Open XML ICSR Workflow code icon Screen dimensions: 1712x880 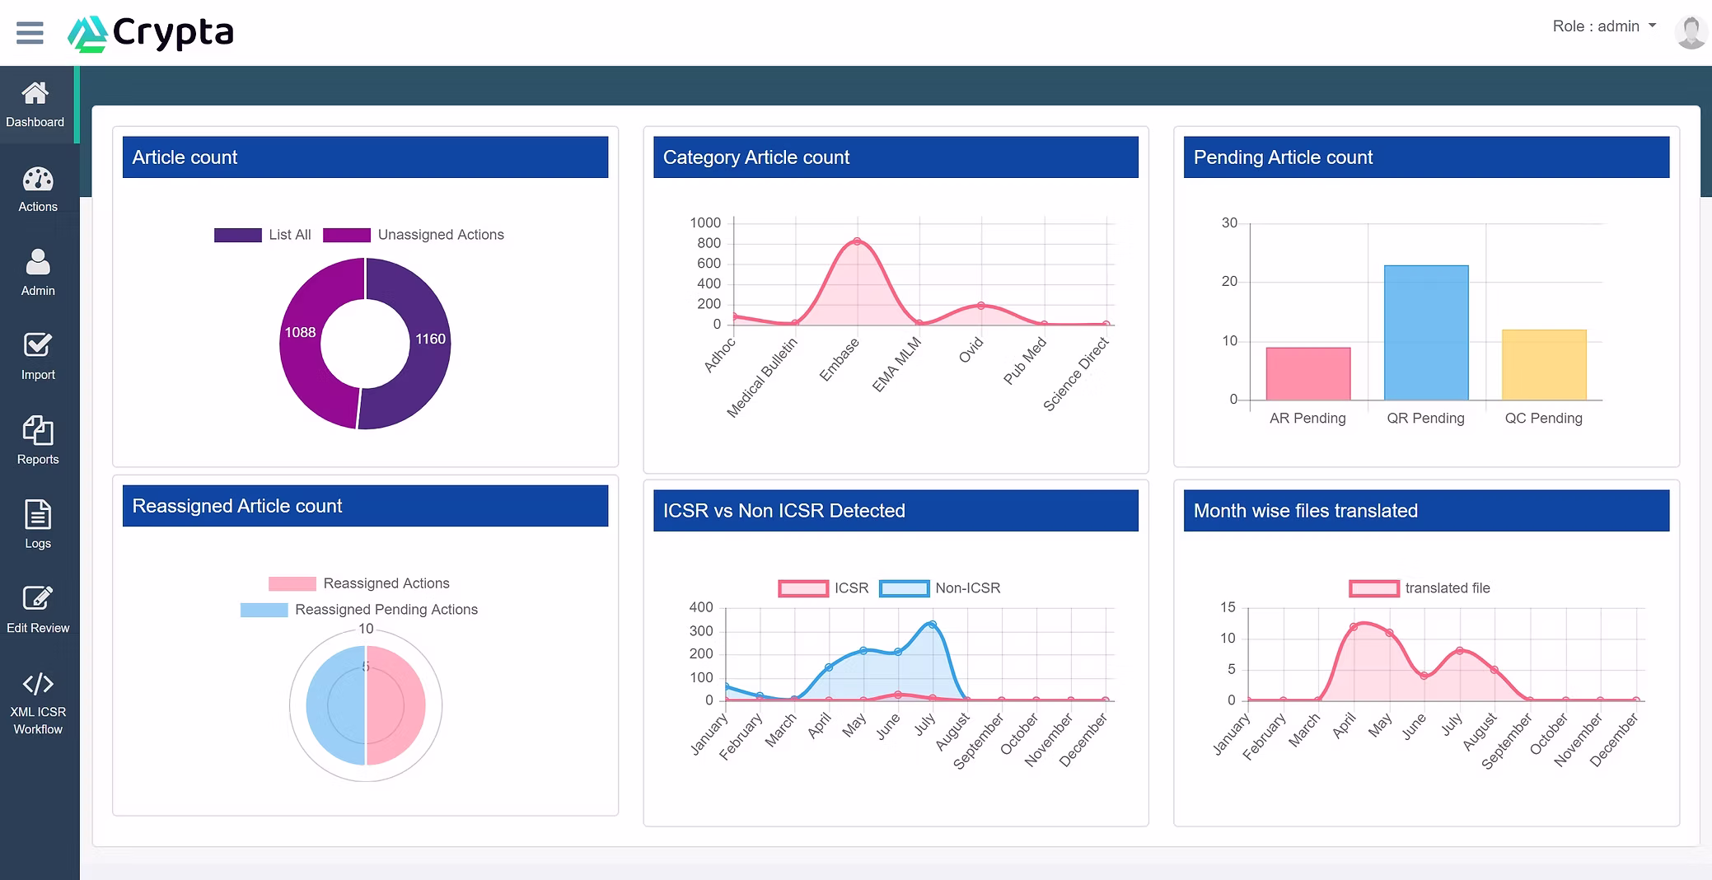pyautogui.click(x=38, y=684)
